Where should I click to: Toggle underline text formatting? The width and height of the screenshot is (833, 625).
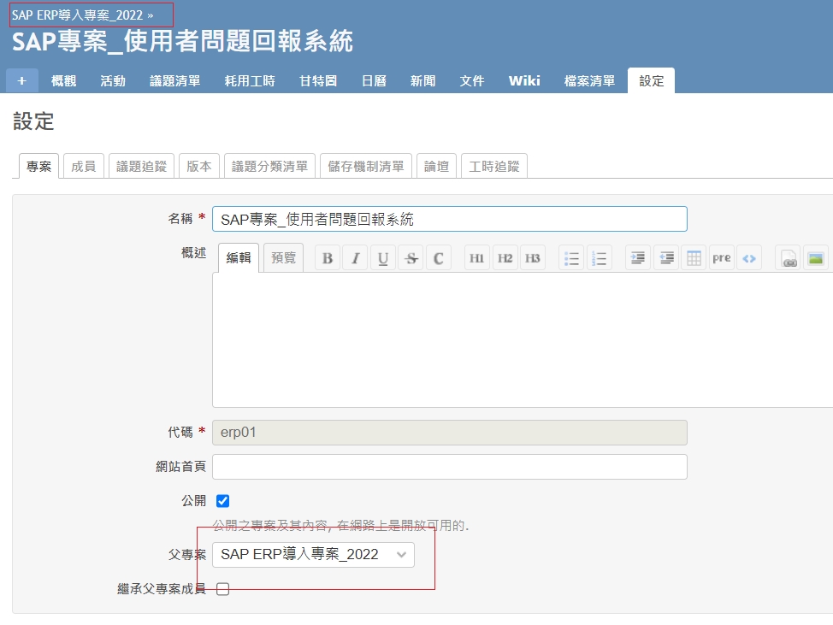pyautogui.click(x=383, y=258)
